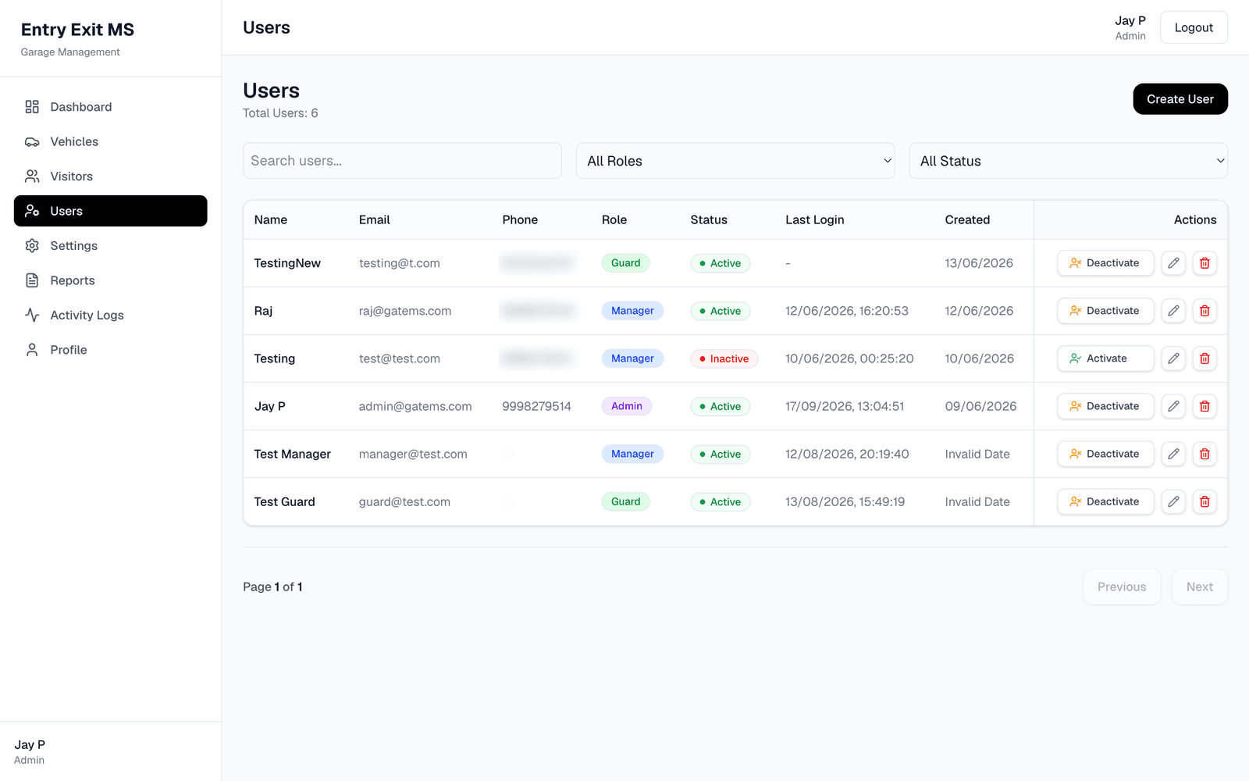Delete Test Guard with the trash icon
Screen dimensions: 1249x781
(x=1205, y=501)
